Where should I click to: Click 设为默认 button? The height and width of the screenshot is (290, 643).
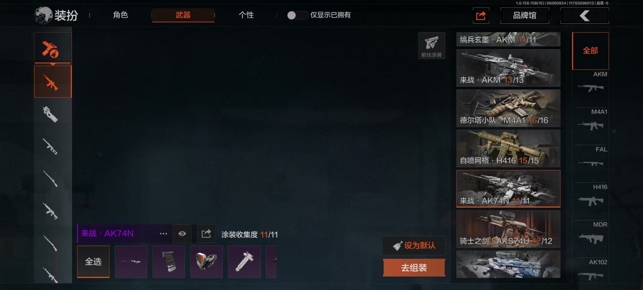(414, 246)
